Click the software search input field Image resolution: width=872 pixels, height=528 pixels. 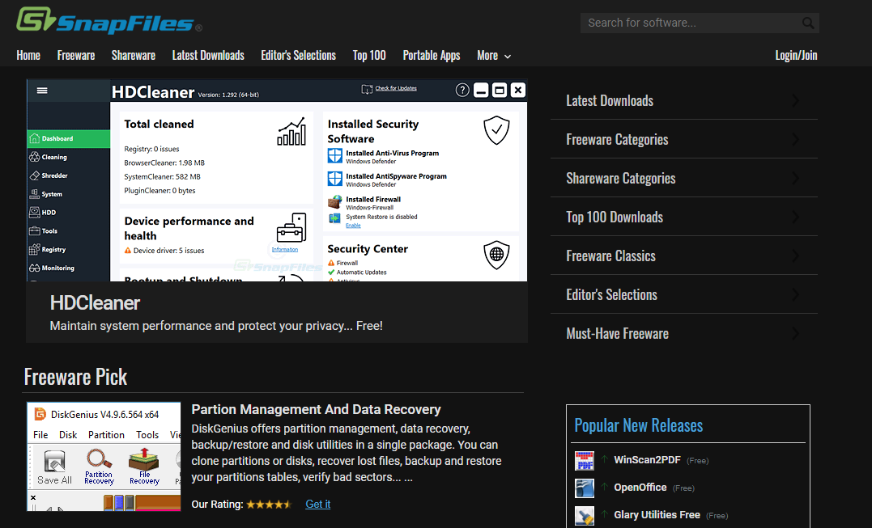point(696,23)
